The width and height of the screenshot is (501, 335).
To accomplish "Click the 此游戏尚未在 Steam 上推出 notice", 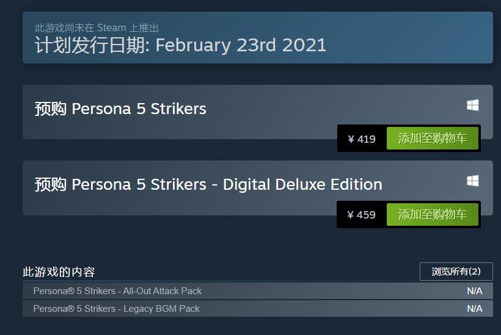I will (97, 28).
